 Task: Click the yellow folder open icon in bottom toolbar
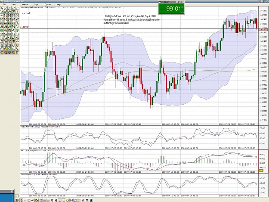pyautogui.click(x=68, y=200)
